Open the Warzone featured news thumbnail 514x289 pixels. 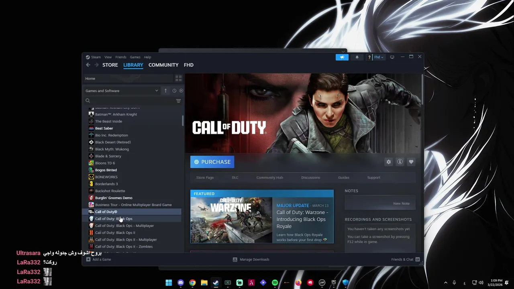pos(231,220)
